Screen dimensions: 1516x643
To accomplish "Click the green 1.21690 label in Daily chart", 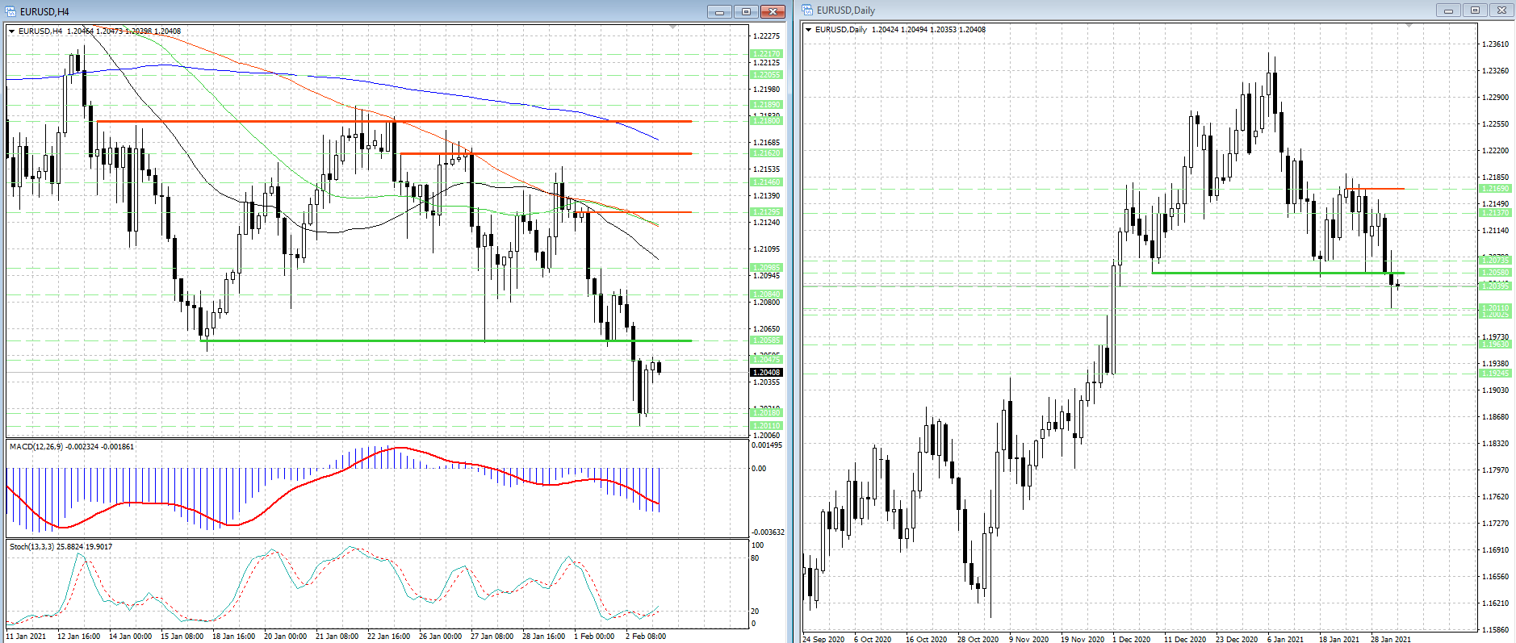I will [1495, 189].
